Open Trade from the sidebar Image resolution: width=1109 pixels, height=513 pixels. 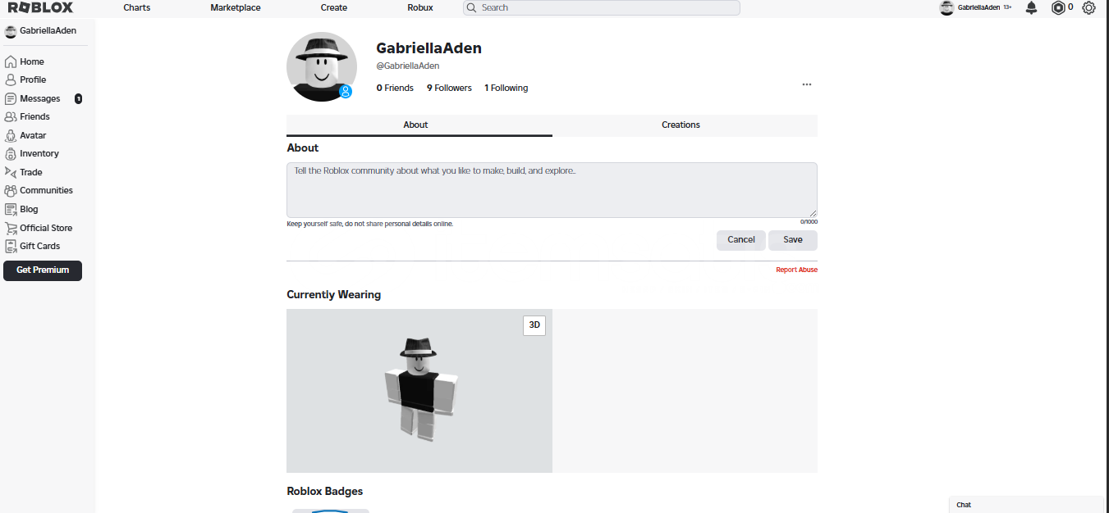[x=31, y=172]
